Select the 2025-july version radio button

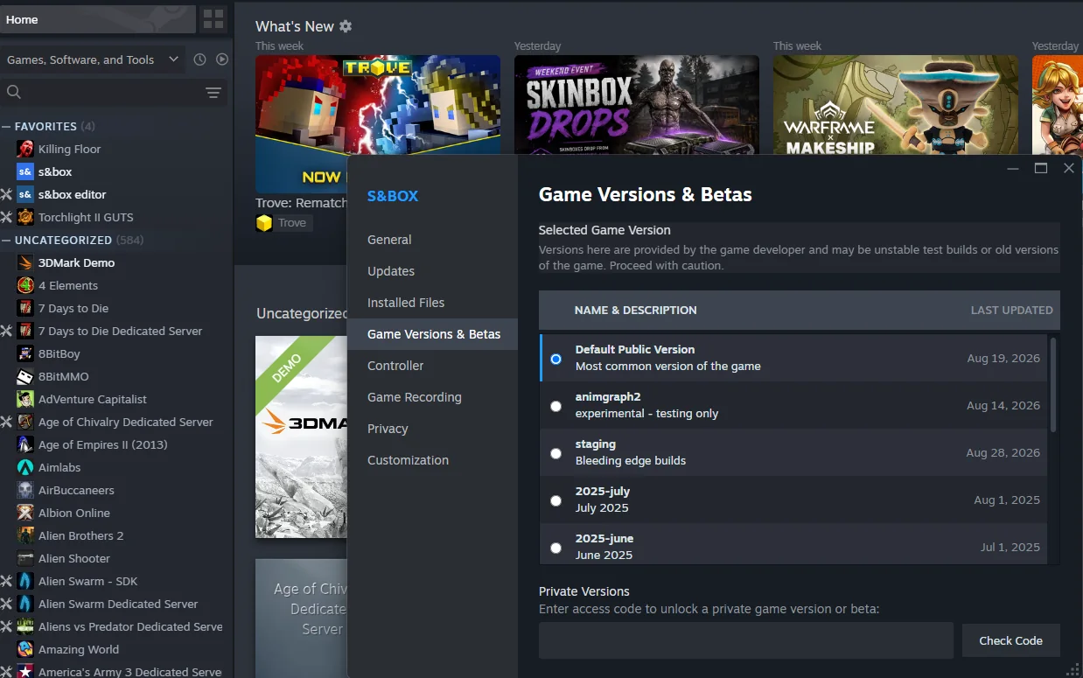[x=555, y=500]
